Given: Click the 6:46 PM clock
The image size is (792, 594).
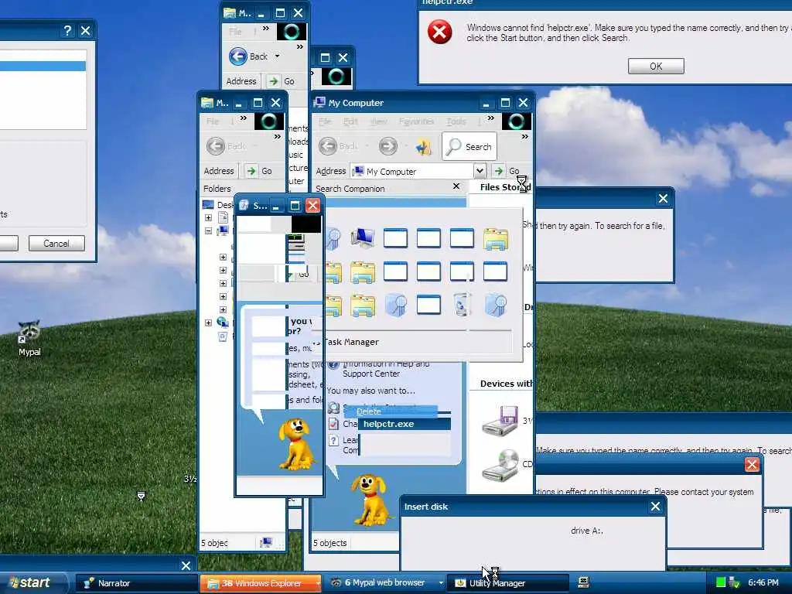Looking at the screenshot, I should (x=763, y=582).
